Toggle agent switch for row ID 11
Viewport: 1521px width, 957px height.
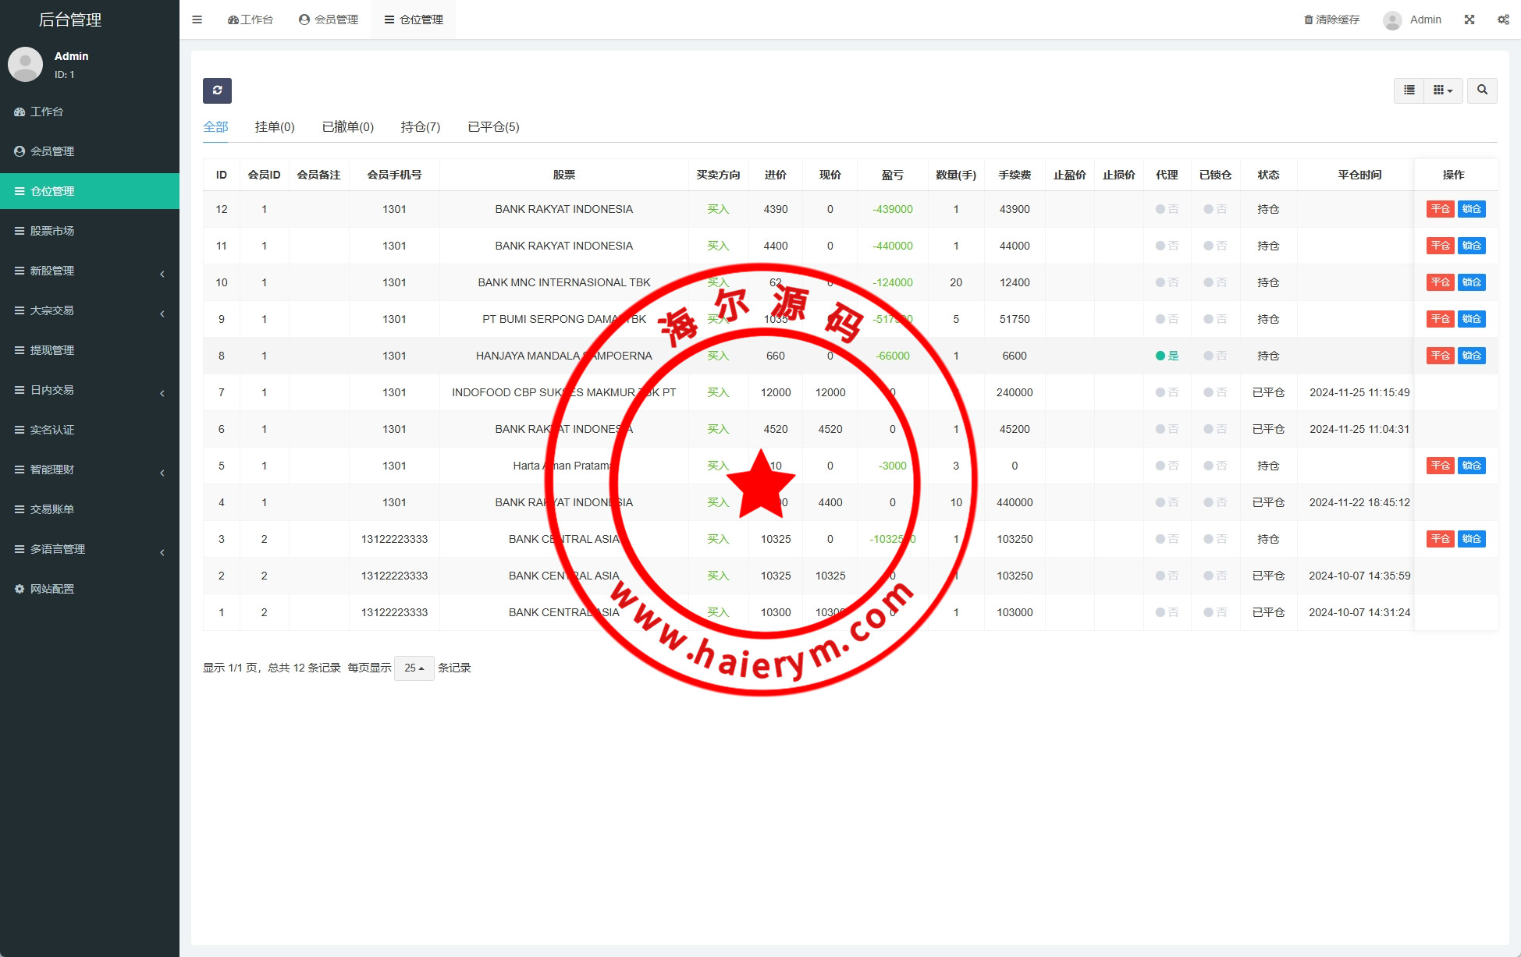click(1166, 246)
